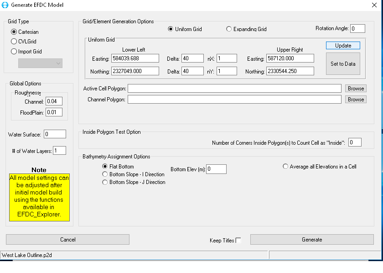Click the Active Cell Polygon path field
Screen dimensions: 383x273
(234, 88)
